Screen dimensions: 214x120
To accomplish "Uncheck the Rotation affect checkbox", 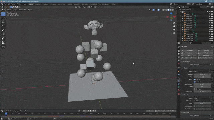I will click(194, 82).
